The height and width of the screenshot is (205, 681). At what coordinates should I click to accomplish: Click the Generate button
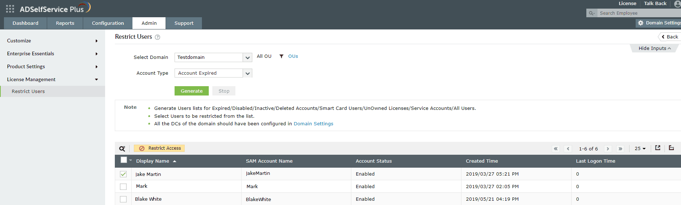point(191,91)
